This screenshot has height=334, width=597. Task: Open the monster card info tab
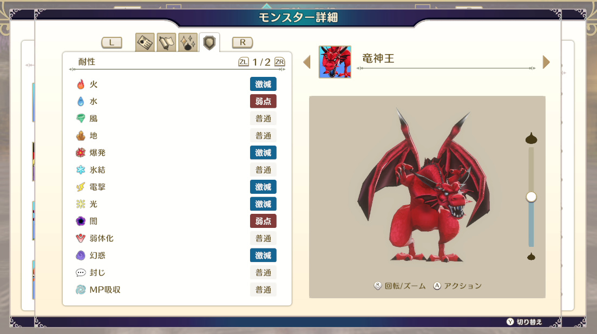[145, 42]
